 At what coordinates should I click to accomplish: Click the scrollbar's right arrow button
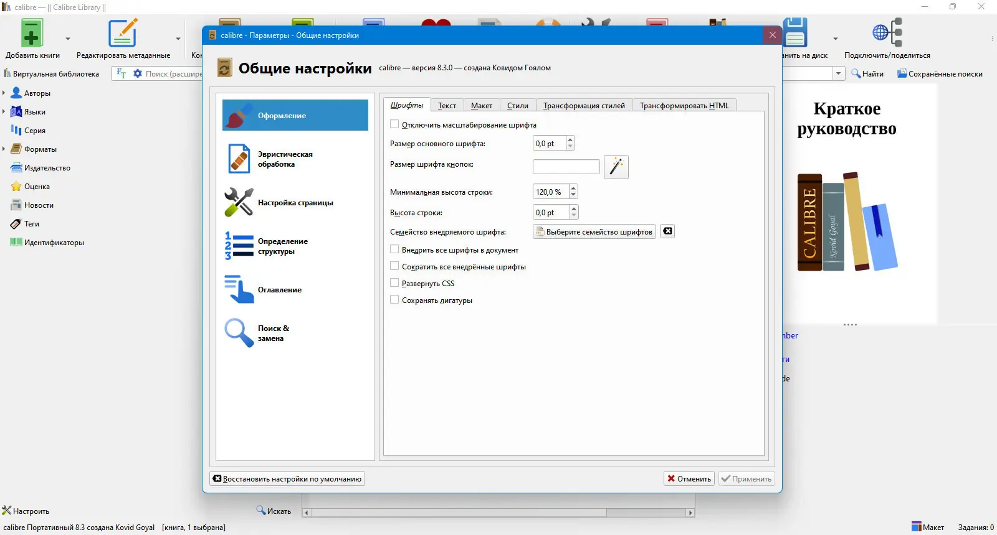tap(690, 513)
